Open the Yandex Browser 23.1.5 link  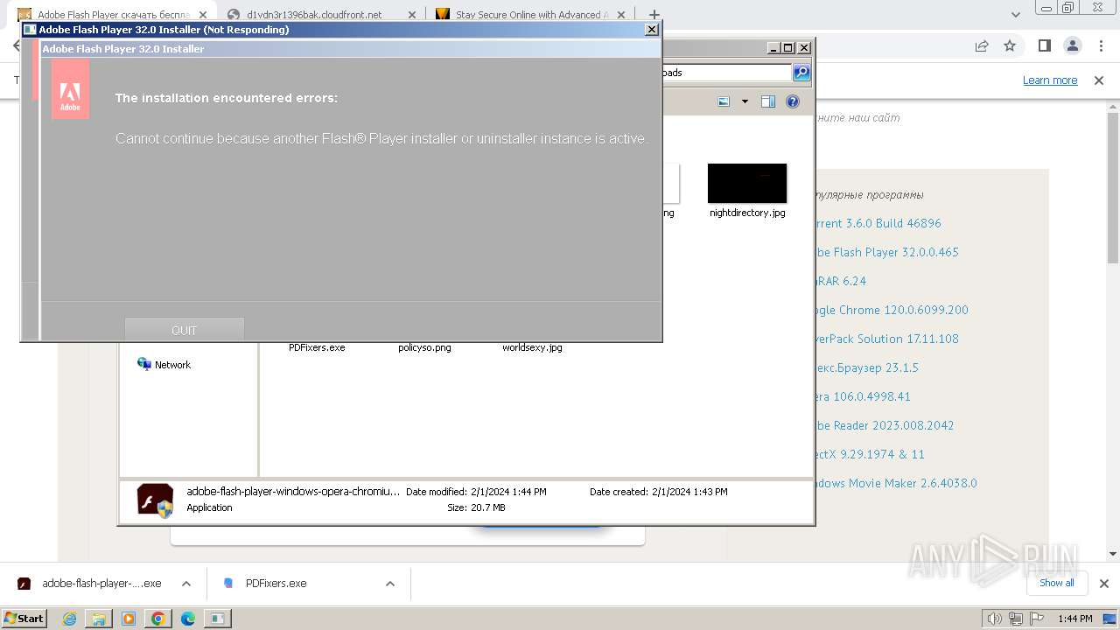coord(867,367)
